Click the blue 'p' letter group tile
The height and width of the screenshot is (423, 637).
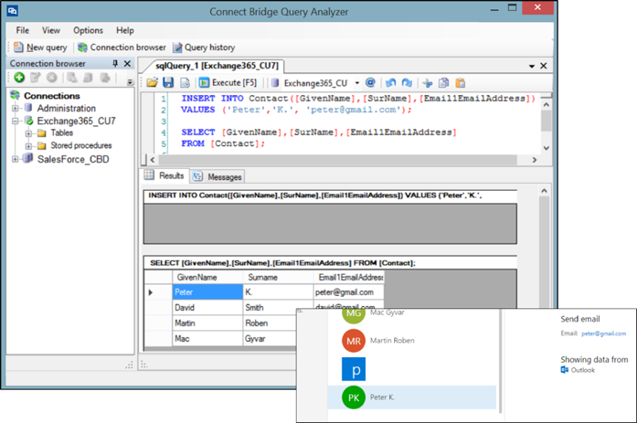pos(354,369)
